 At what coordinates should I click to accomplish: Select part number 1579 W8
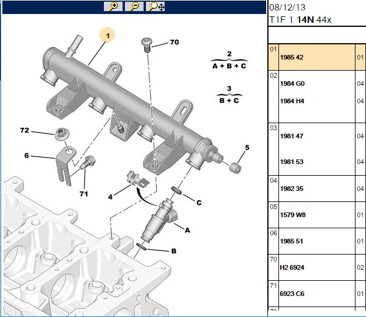pyautogui.click(x=292, y=215)
